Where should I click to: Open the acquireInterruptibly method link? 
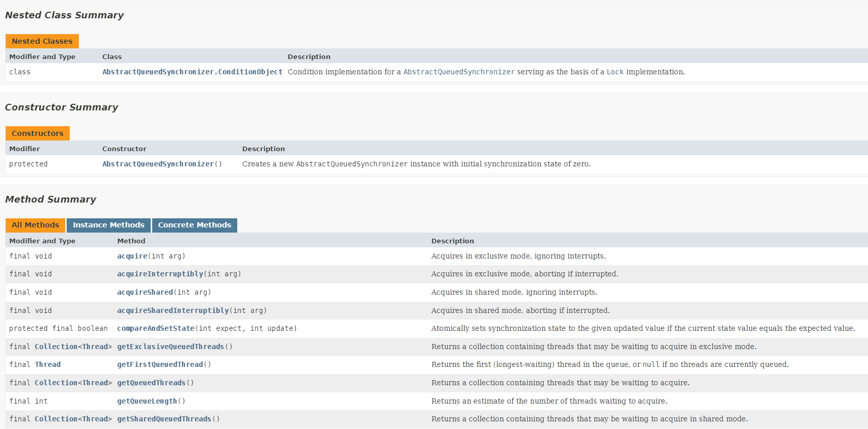[160, 274]
